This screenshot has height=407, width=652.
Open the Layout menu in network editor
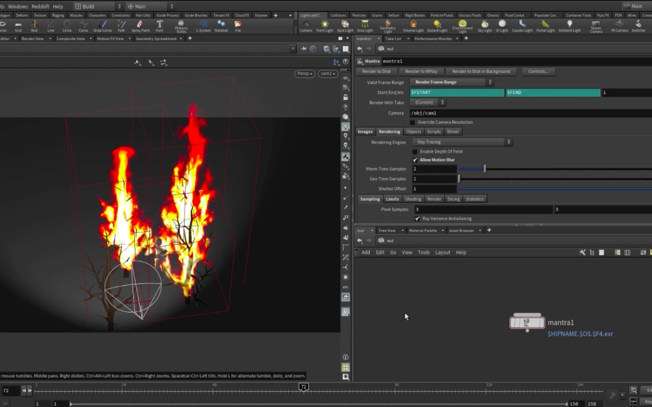(443, 252)
